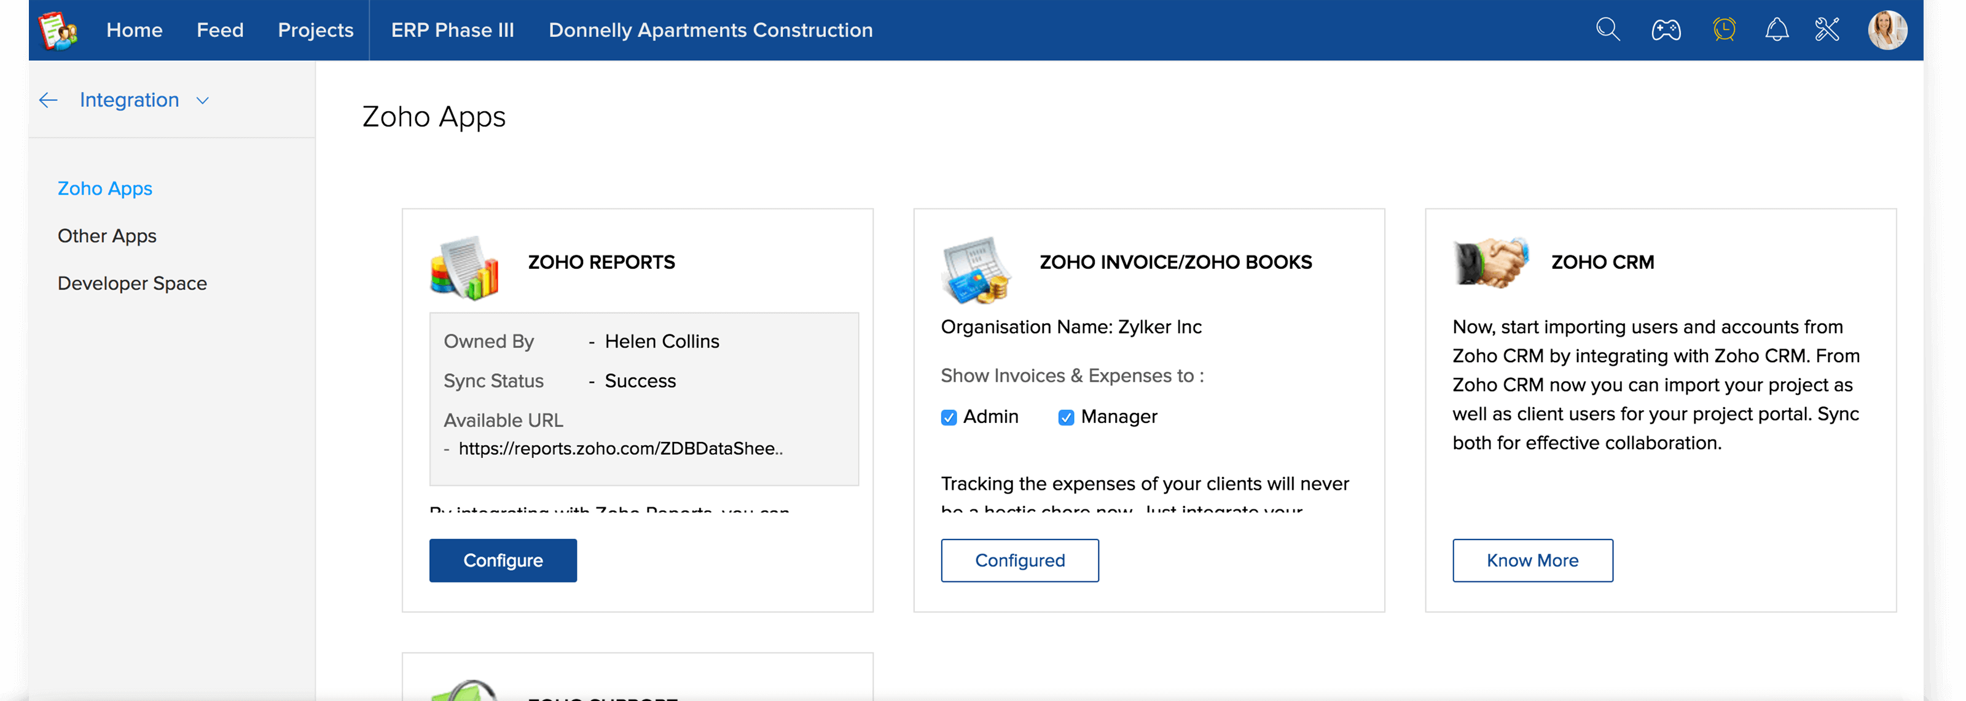This screenshot has height=701, width=1966.
Task: Uncheck the Manager checkbox
Action: point(1066,417)
